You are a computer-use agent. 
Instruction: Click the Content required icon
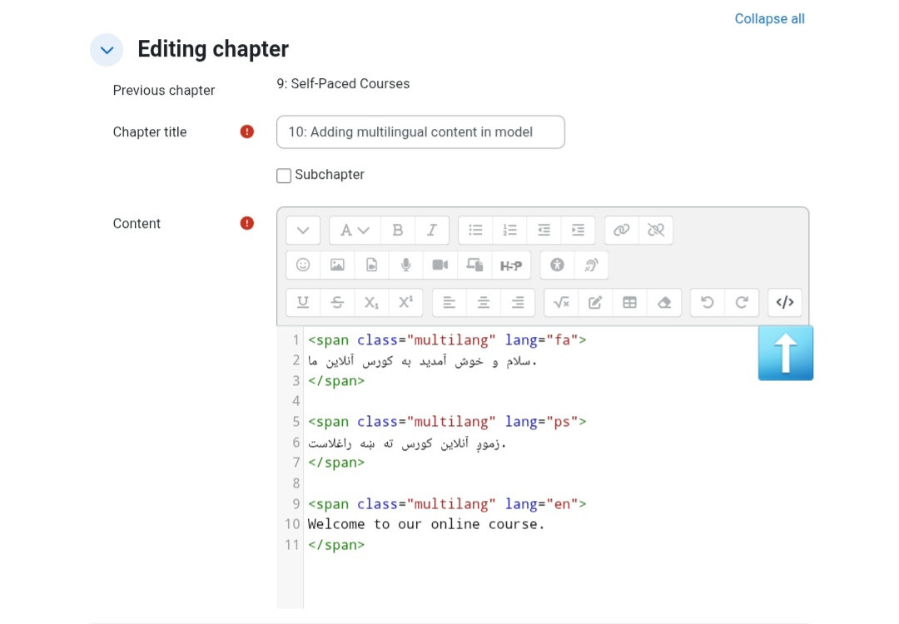(247, 223)
